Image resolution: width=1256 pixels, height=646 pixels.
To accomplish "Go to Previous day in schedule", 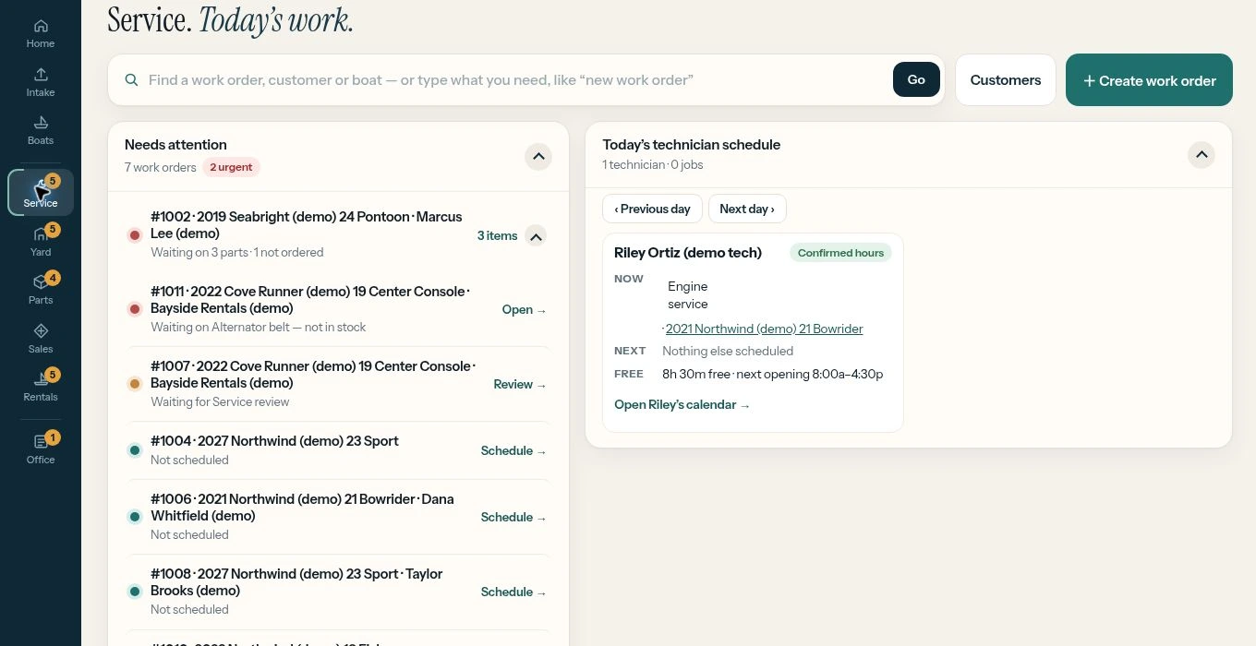I will (653, 209).
